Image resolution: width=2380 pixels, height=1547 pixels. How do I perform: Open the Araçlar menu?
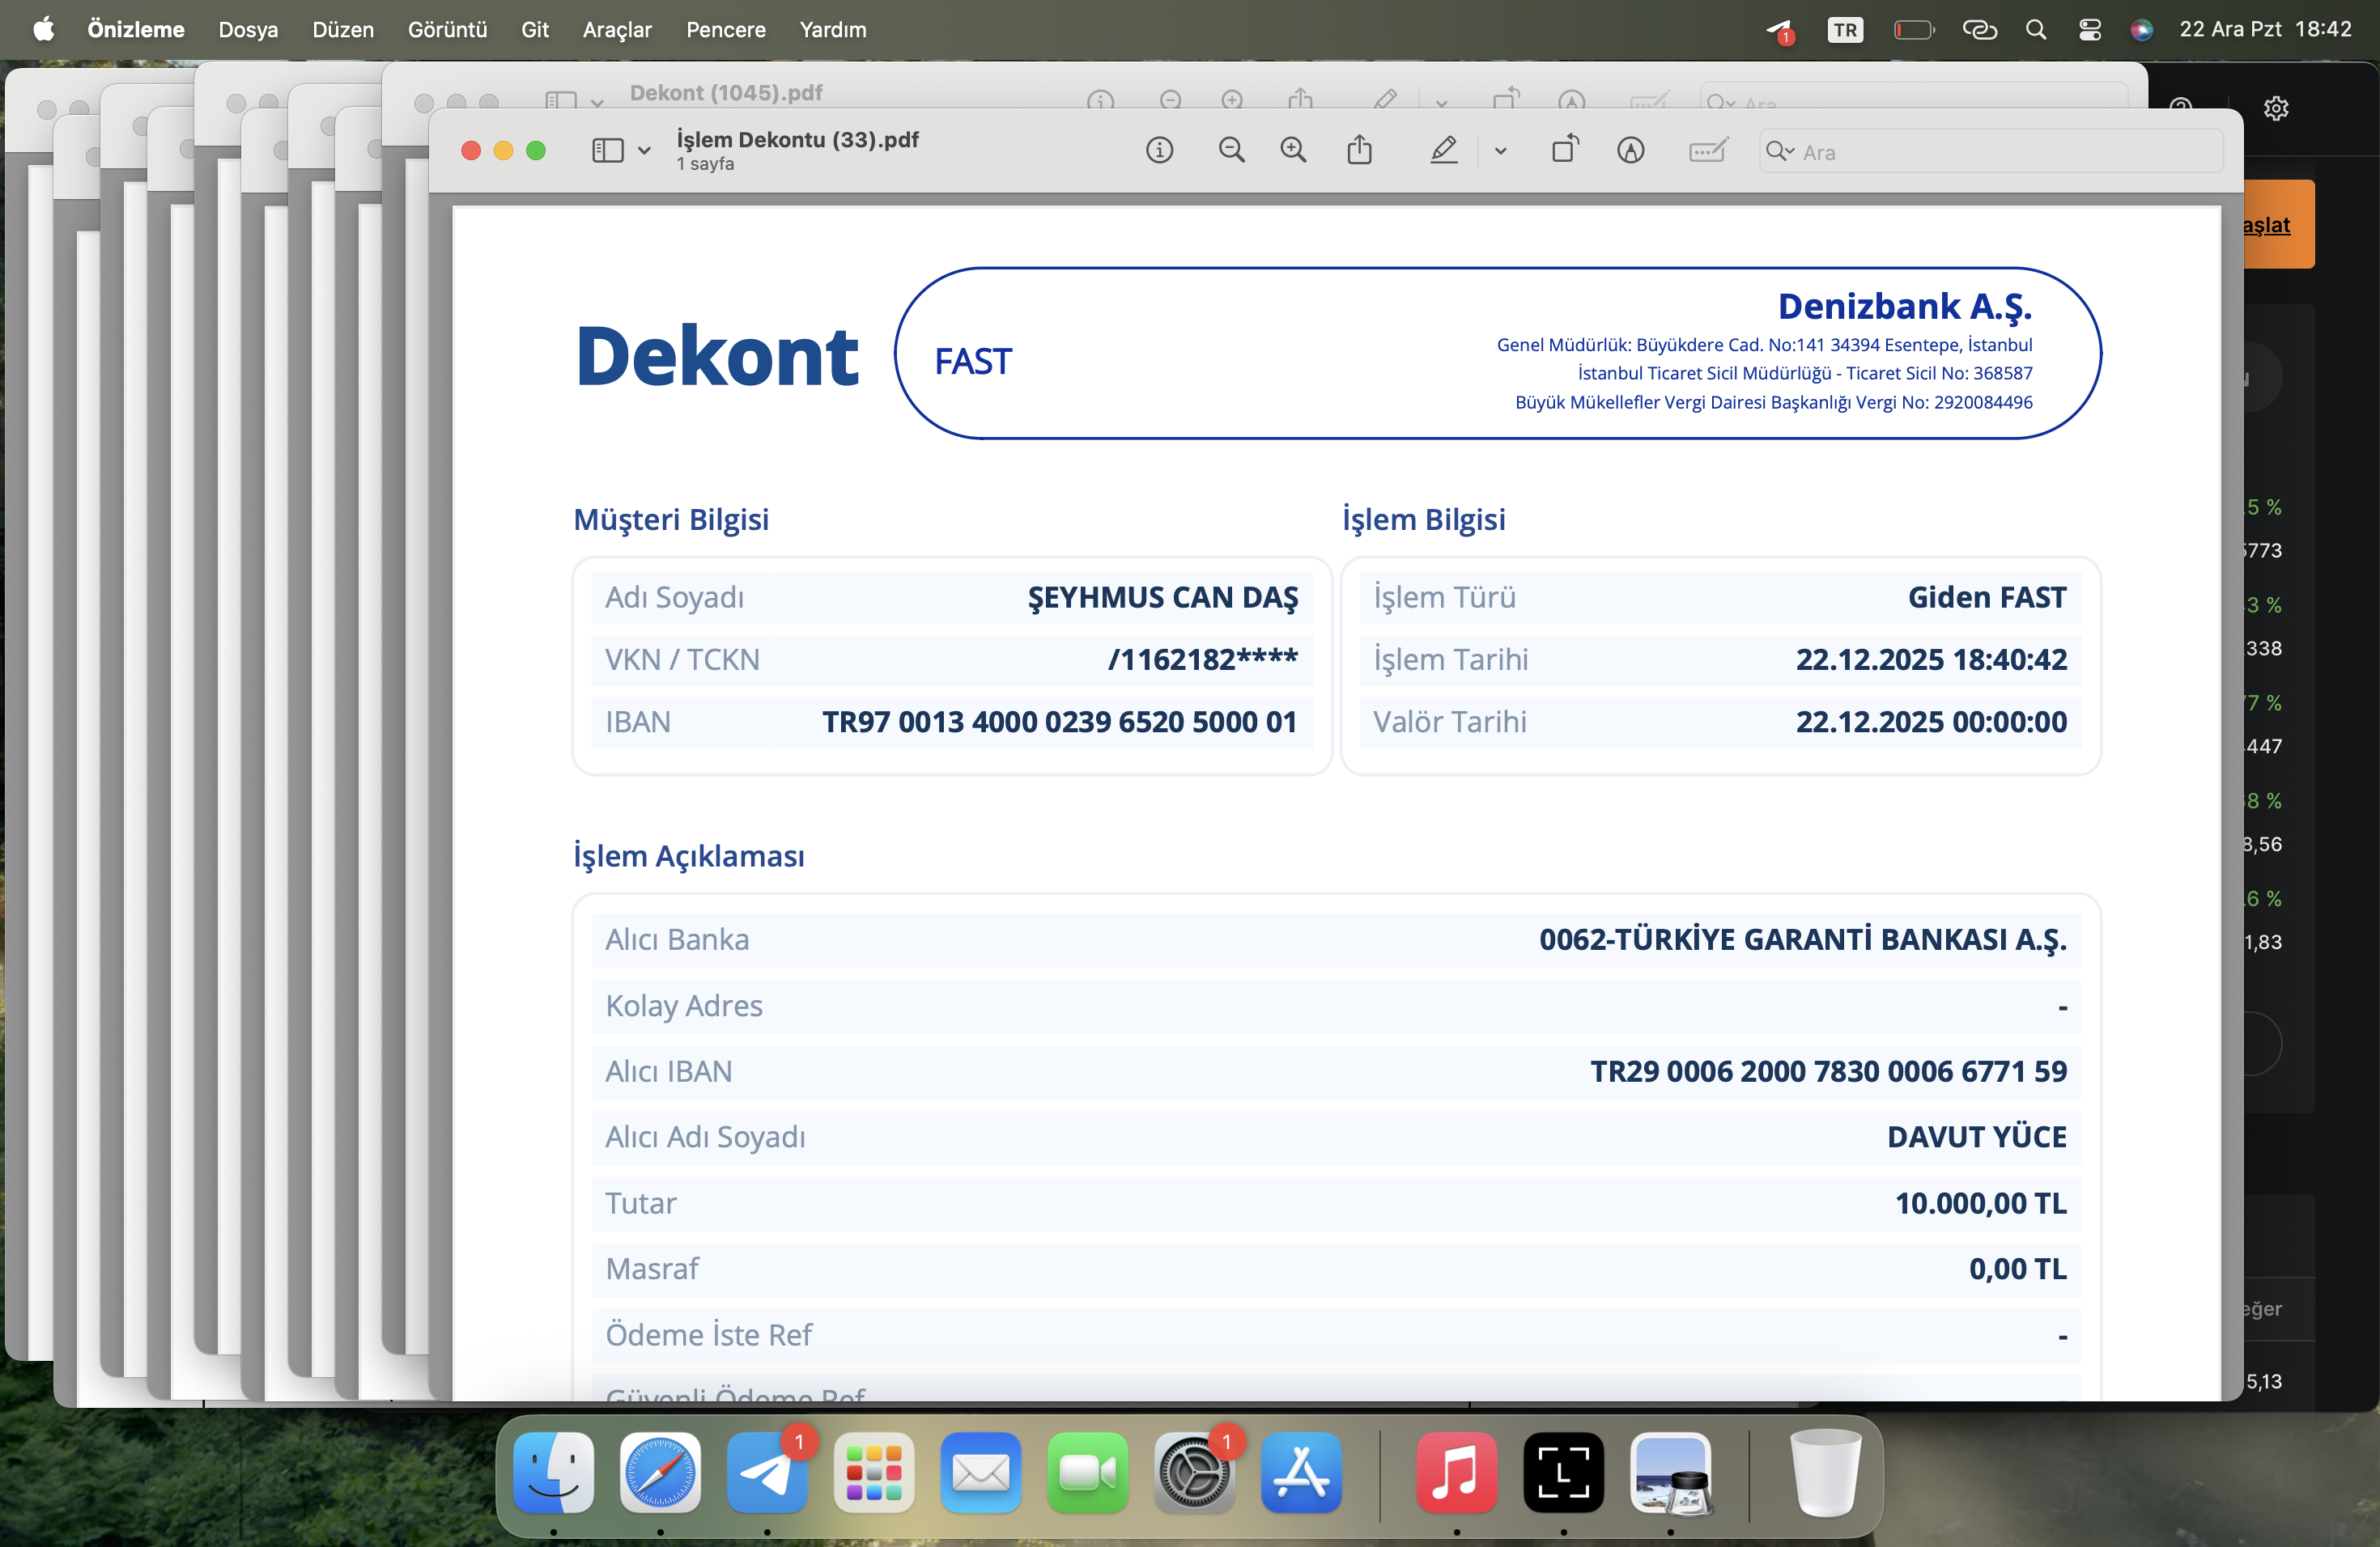click(x=617, y=29)
